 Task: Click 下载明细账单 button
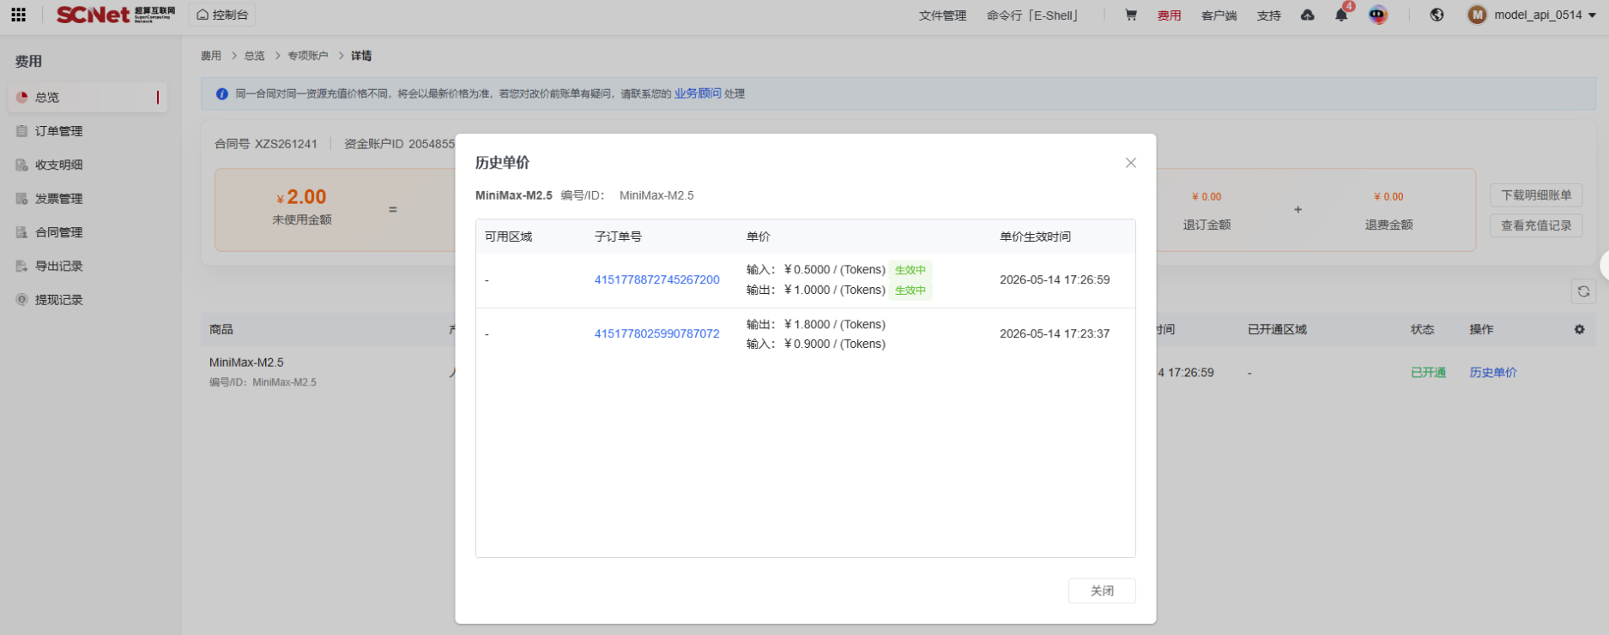click(x=1536, y=195)
